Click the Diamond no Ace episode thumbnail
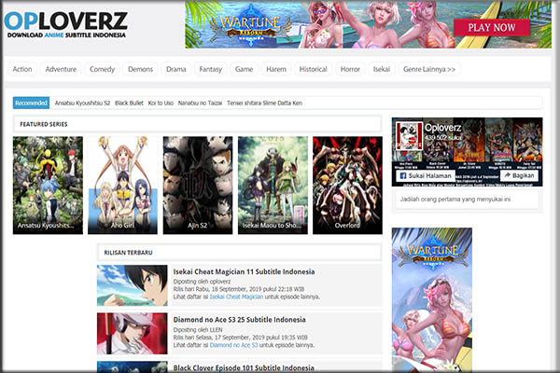 click(x=133, y=334)
